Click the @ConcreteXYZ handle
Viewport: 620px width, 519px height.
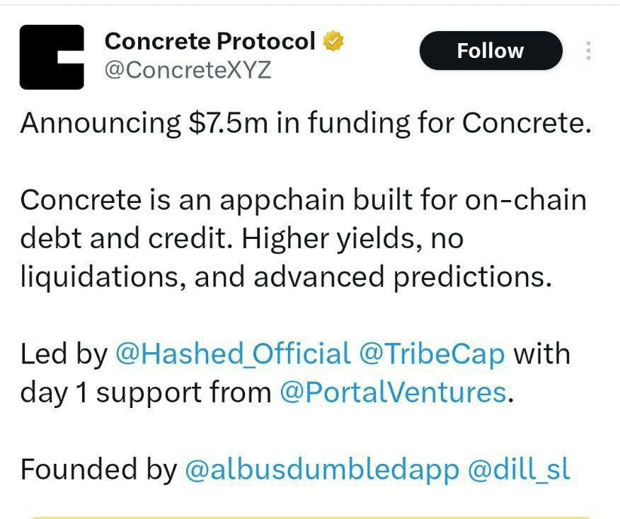click(x=188, y=71)
